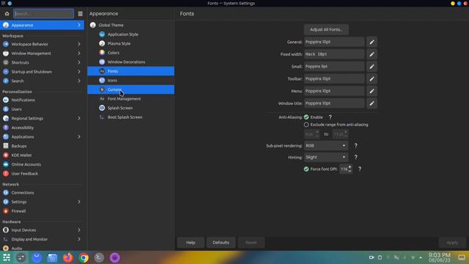Open Cursors settings
The image size is (469, 264).
click(x=130, y=89)
